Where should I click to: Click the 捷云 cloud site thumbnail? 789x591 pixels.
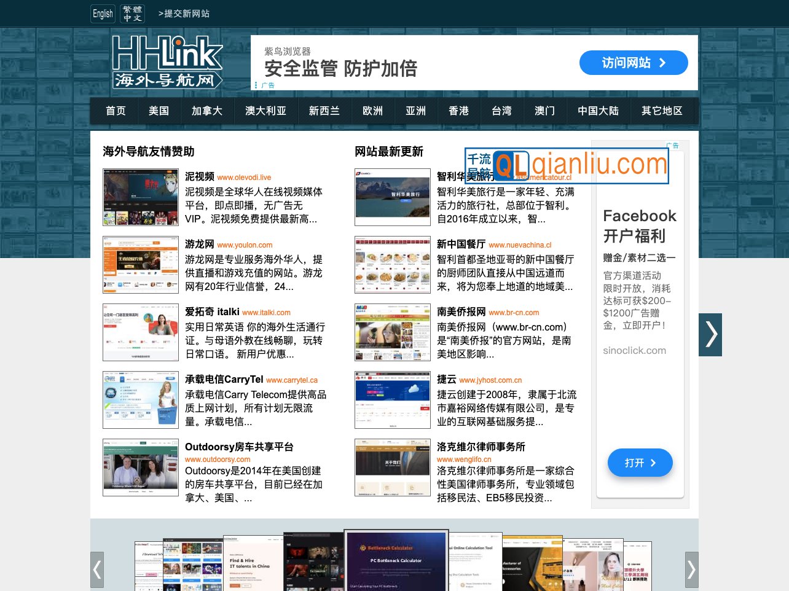click(392, 399)
